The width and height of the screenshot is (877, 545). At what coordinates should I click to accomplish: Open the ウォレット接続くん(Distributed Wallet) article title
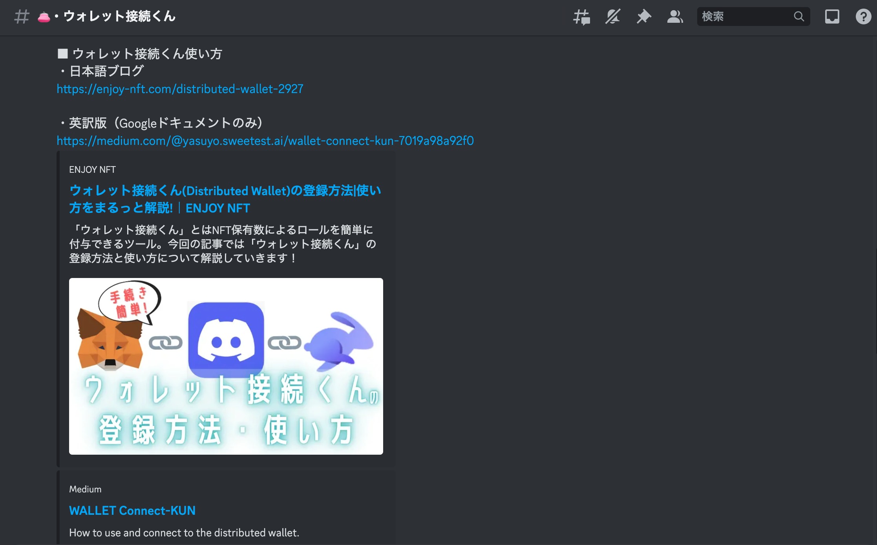tap(225, 199)
